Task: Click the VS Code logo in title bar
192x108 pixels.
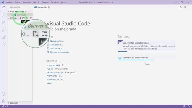Action: (3, 2)
